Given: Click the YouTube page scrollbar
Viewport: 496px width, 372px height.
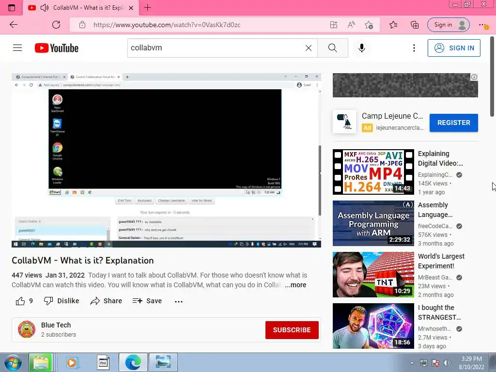Looking at the screenshot, I should tap(493, 77).
